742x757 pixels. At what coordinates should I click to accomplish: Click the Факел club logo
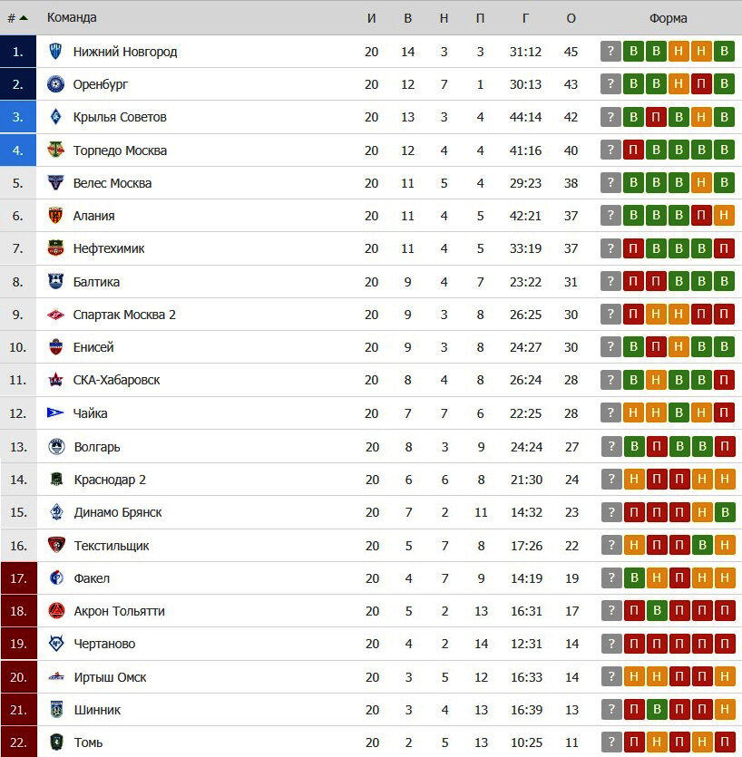pyautogui.click(x=55, y=578)
